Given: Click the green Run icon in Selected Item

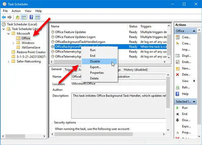Looking at the screenshot, I should (x=177, y=108).
